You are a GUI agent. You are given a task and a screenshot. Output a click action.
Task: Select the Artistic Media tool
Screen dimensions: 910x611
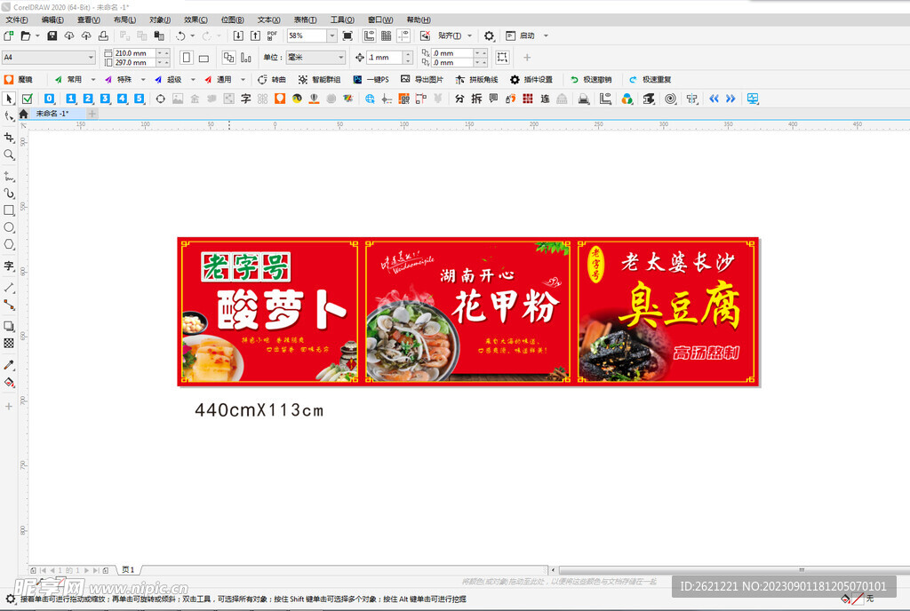tap(9, 193)
